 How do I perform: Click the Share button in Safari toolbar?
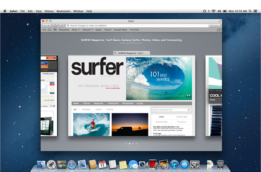tap(62, 25)
